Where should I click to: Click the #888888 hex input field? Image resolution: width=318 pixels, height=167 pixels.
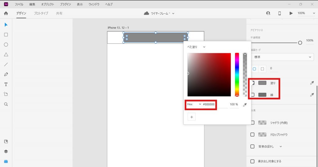(x=215, y=104)
